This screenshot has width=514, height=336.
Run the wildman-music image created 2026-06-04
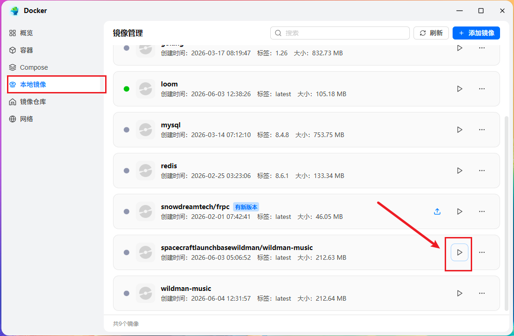tap(460, 293)
